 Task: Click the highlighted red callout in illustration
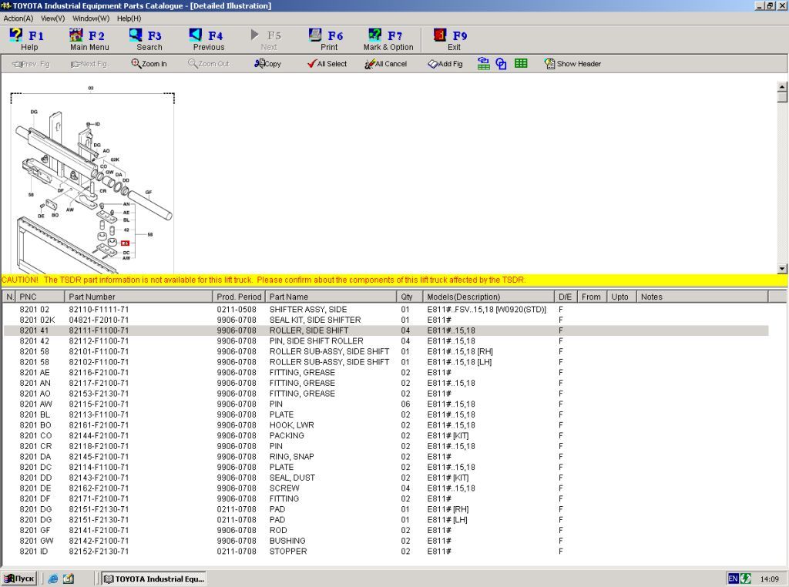coord(125,243)
